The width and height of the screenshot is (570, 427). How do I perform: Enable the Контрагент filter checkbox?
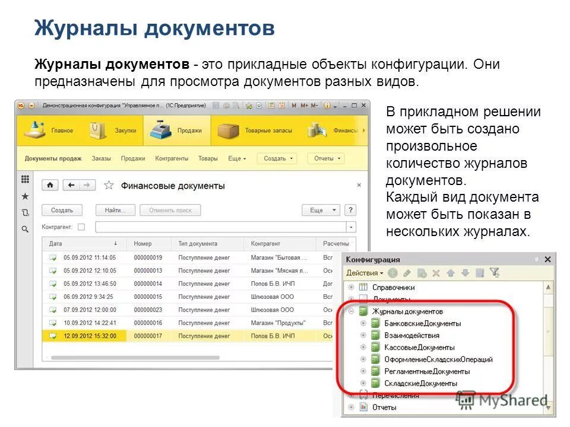click(82, 227)
